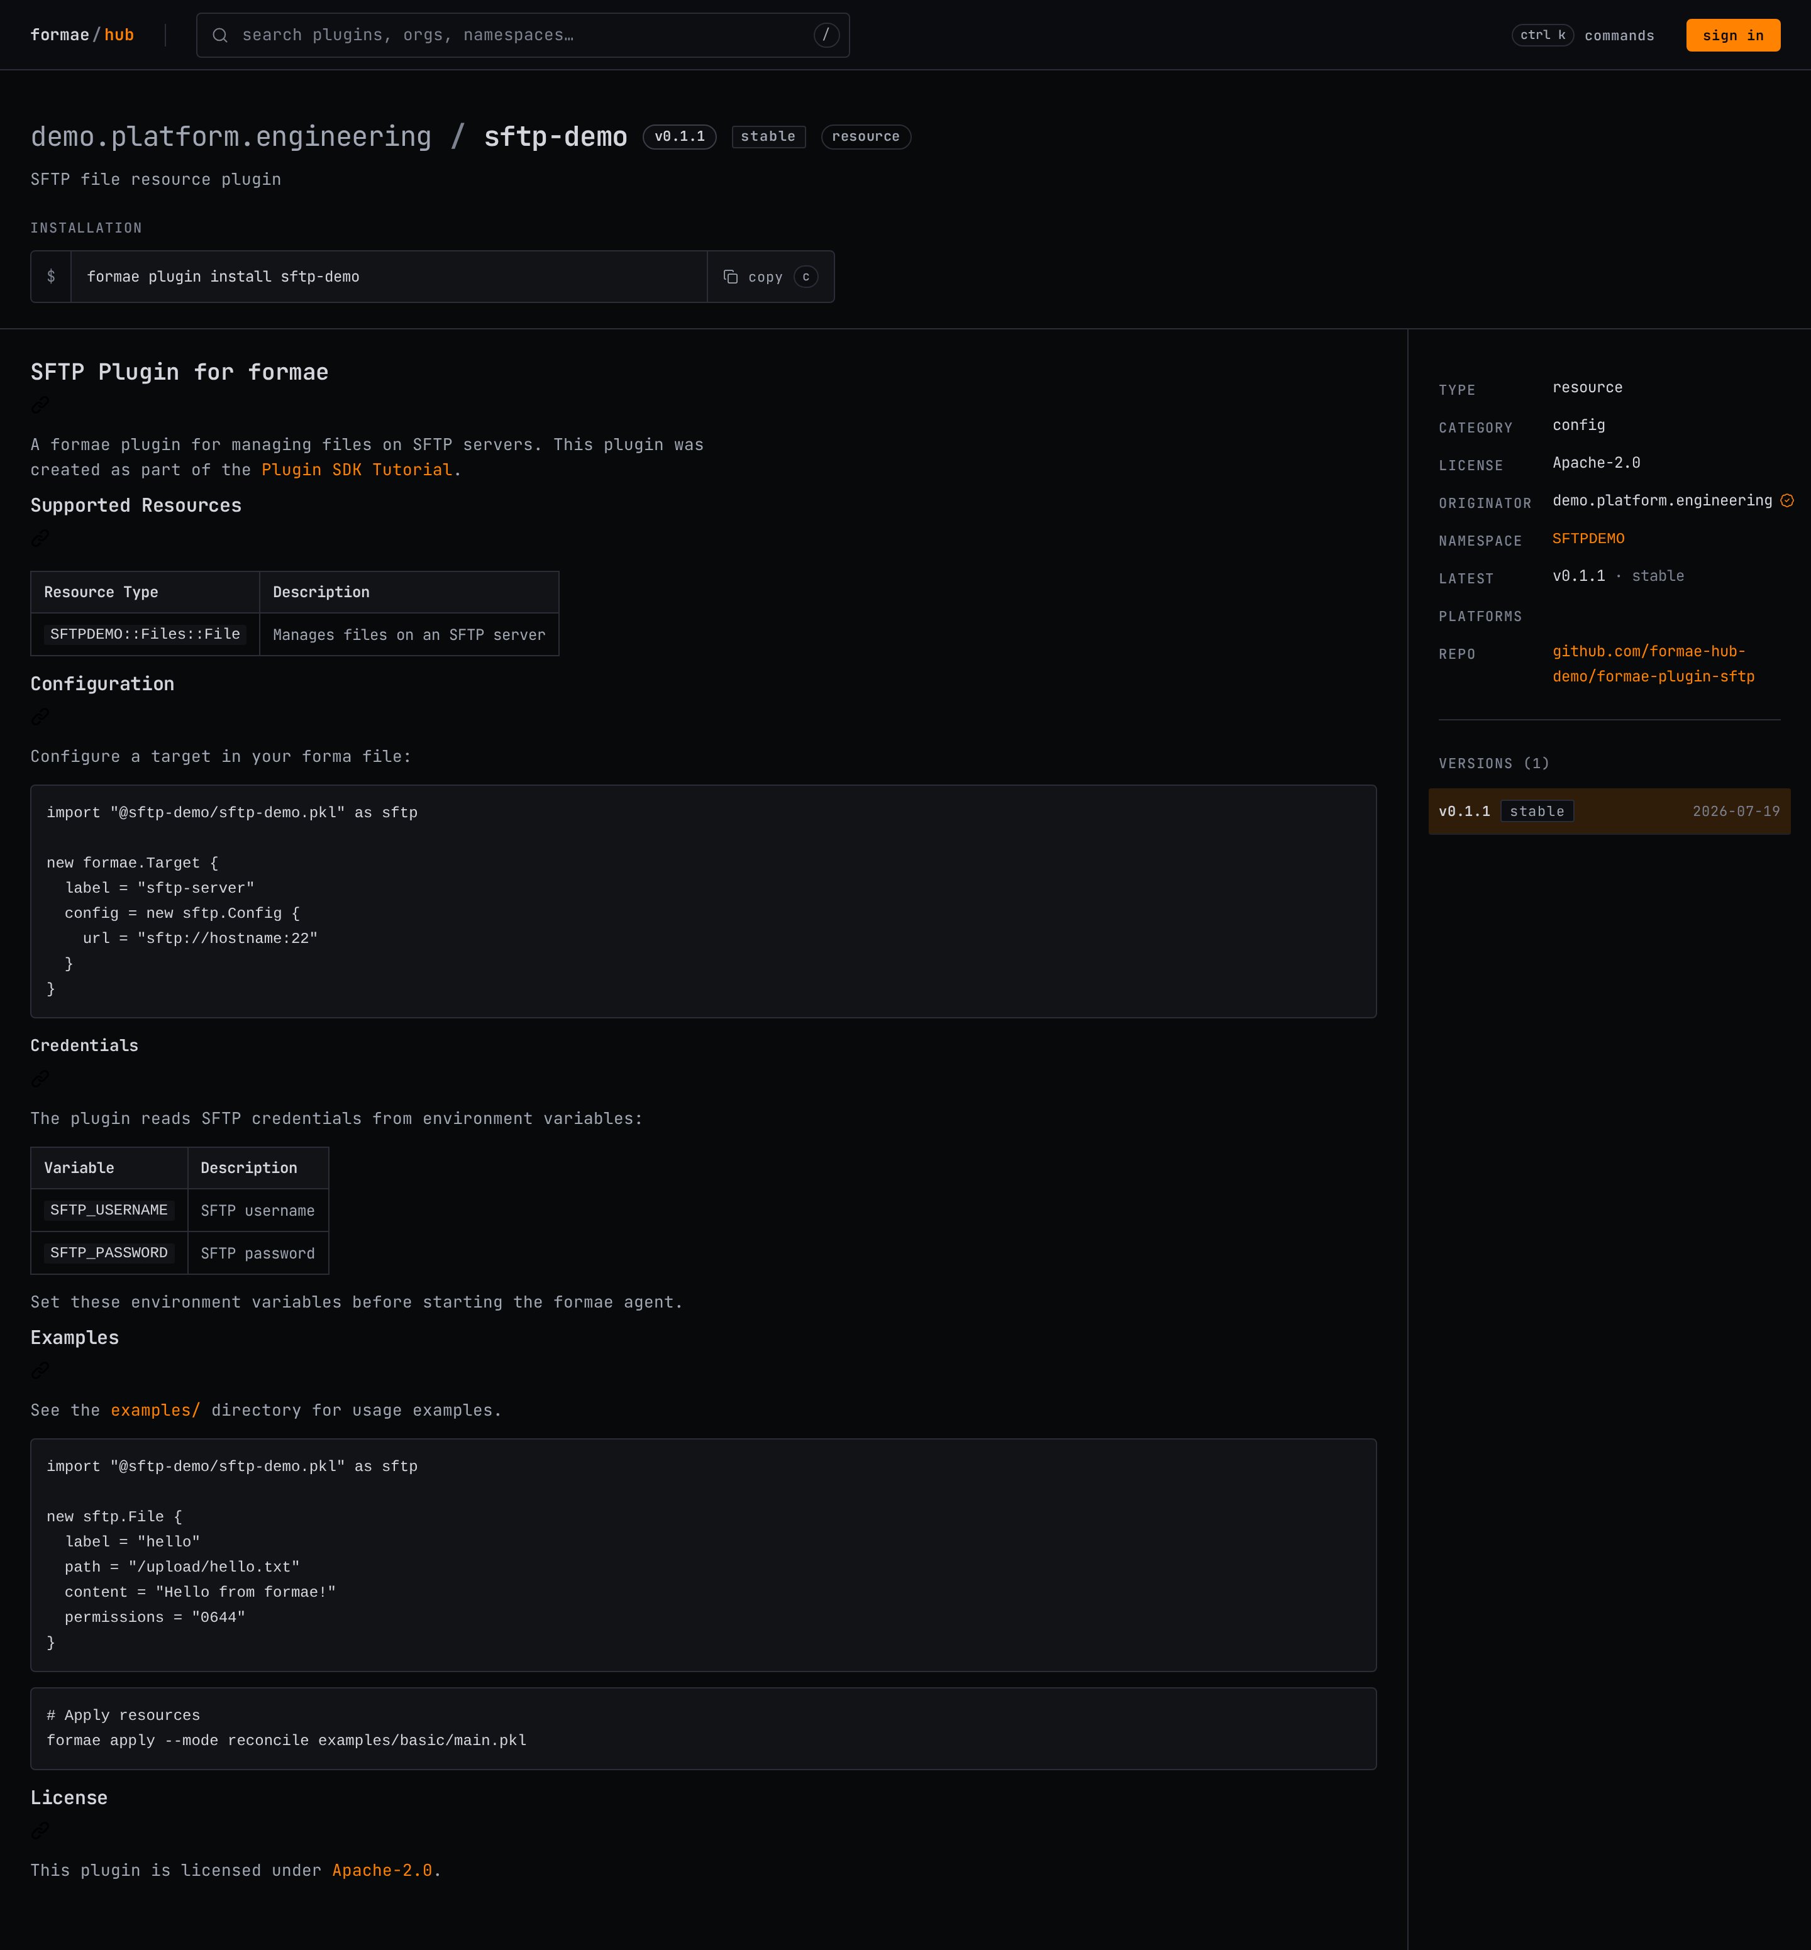Open the examples/ directory link

click(156, 1410)
